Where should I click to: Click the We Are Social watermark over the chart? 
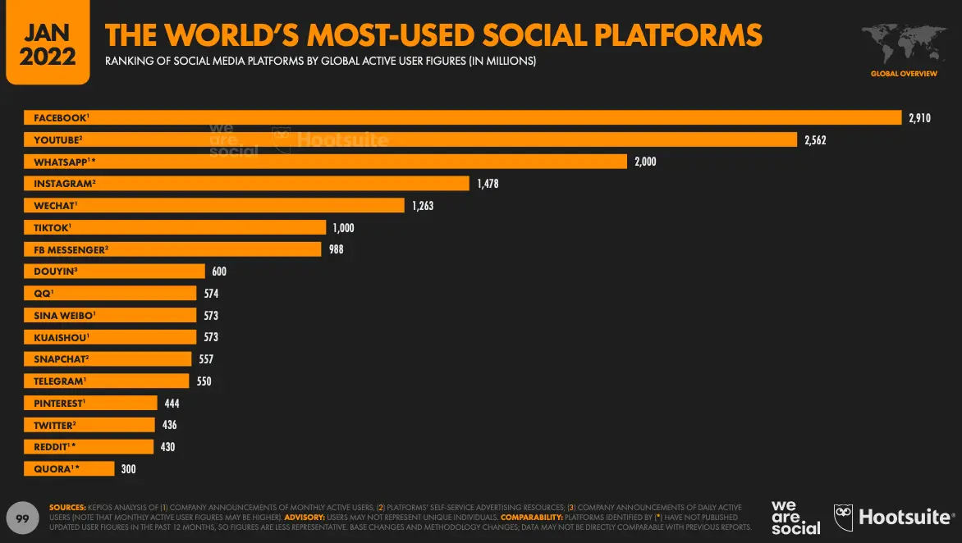[x=233, y=139]
